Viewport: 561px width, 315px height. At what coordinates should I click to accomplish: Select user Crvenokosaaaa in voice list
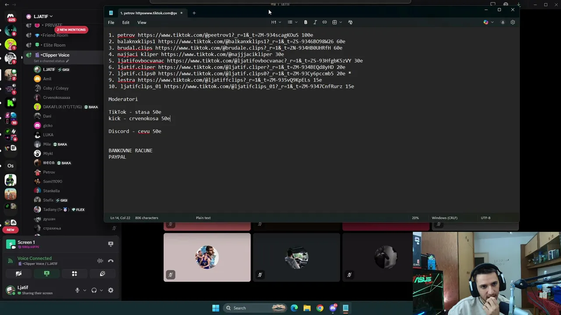coord(57,98)
